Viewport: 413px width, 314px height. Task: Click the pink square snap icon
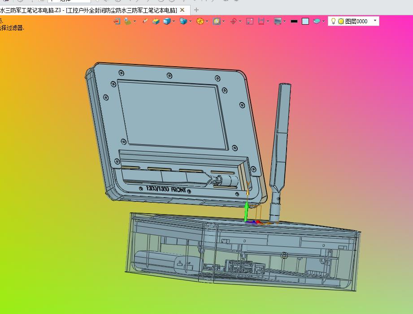click(x=250, y=21)
